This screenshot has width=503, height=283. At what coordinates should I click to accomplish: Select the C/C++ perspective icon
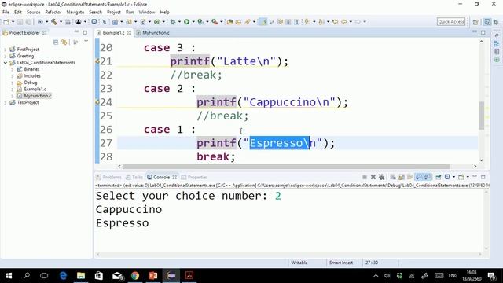click(x=487, y=22)
